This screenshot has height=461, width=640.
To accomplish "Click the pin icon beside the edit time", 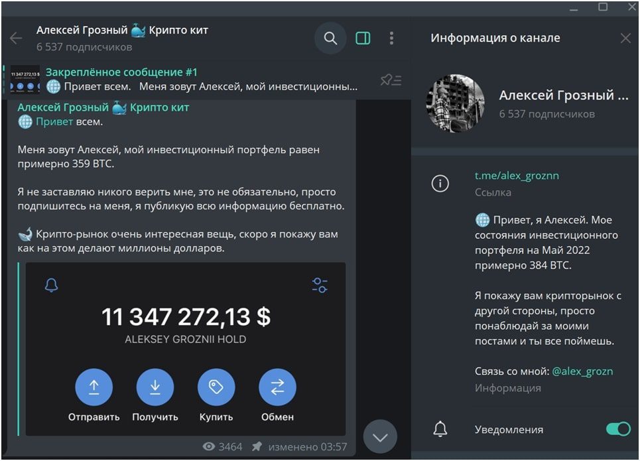I will [257, 446].
